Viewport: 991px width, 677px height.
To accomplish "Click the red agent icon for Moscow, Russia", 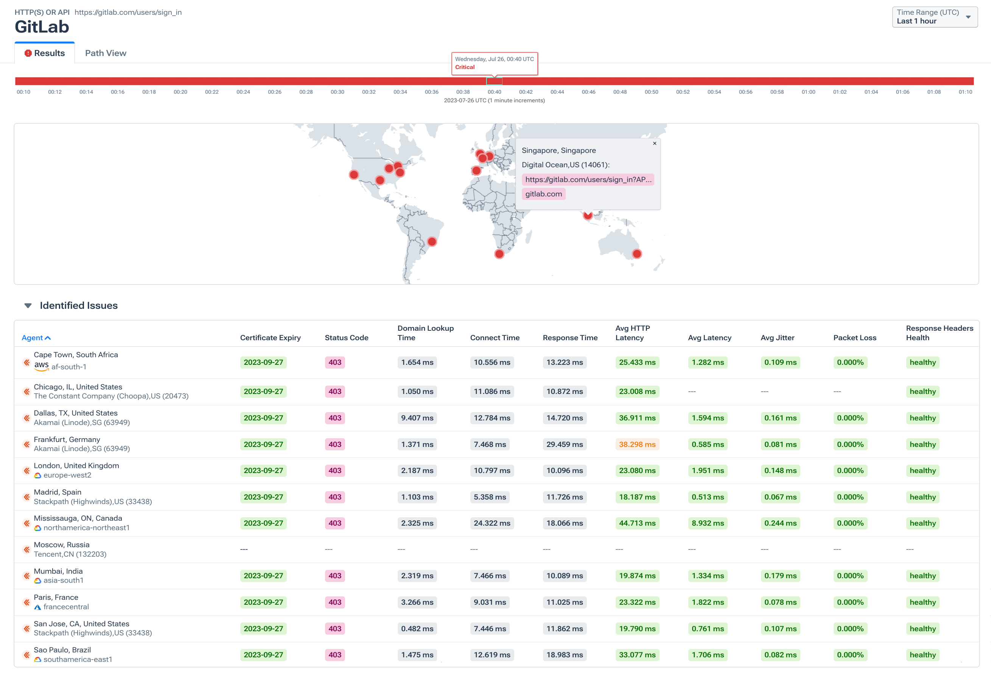I will [26, 549].
